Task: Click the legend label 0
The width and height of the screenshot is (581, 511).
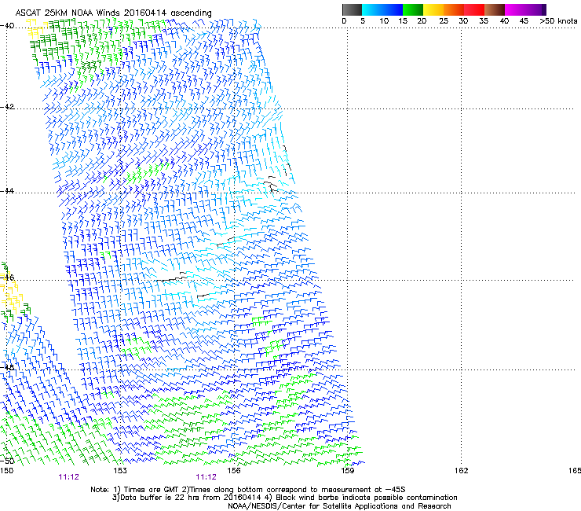Action: 344,21
